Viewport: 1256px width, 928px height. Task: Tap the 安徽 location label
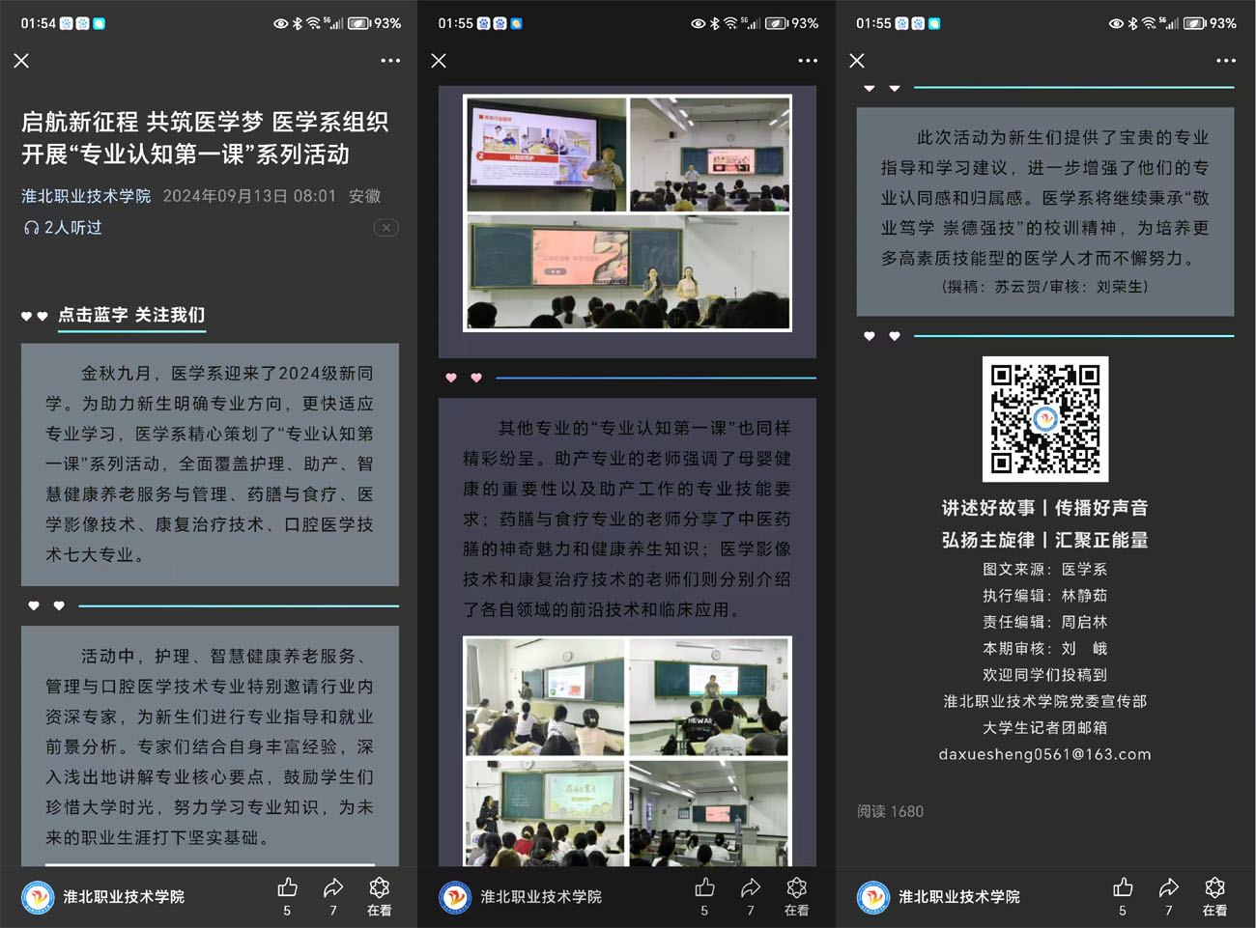364,196
